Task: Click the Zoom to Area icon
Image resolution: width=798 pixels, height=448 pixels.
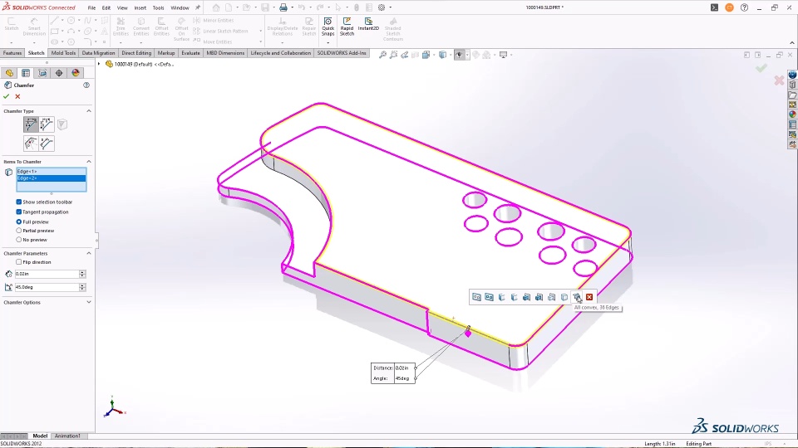Action: (x=393, y=55)
